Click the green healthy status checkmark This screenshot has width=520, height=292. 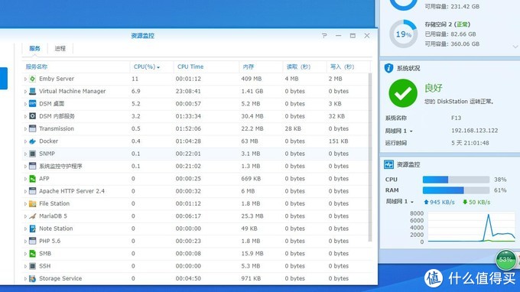(x=403, y=93)
